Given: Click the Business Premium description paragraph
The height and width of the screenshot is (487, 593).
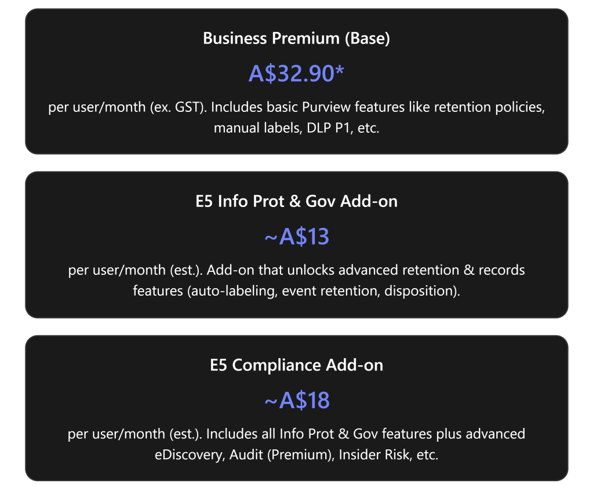Looking at the screenshot, I should [296, 118].
